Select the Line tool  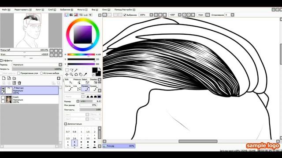tap(77, 88)
